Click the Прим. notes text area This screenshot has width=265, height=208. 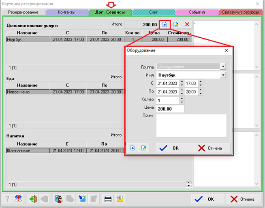click(191, 126)
